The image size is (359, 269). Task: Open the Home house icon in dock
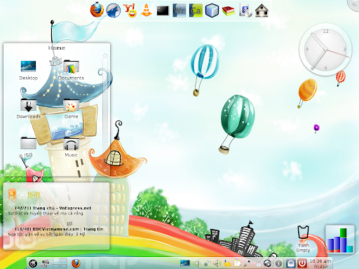click(262, 11)
